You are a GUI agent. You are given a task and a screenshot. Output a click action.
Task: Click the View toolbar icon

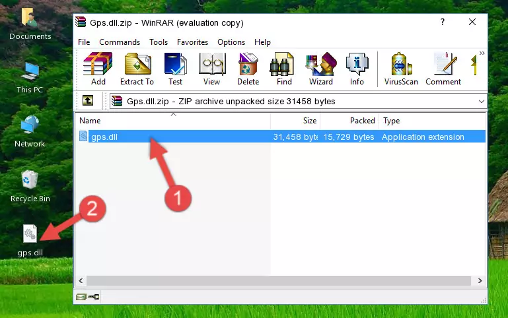point(212,69)
